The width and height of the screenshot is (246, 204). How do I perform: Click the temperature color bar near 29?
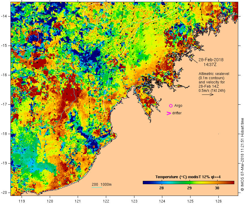point(190,182)
